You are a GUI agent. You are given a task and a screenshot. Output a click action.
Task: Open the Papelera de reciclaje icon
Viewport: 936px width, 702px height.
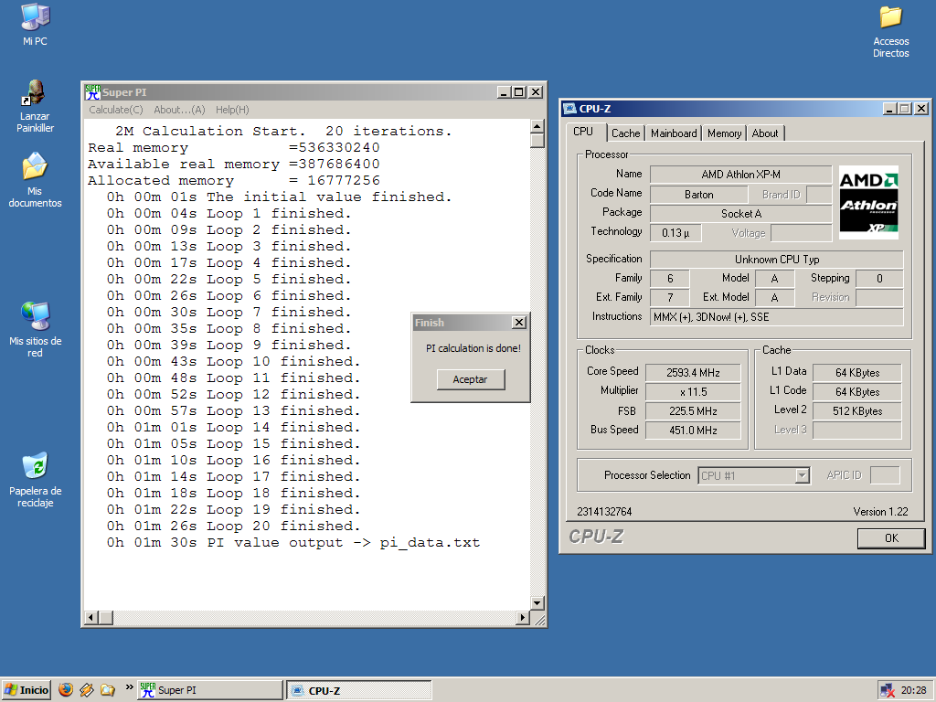click(35, 466)
